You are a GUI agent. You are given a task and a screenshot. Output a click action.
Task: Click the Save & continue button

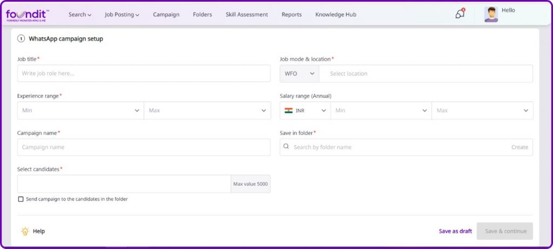(x=505, y=231)
